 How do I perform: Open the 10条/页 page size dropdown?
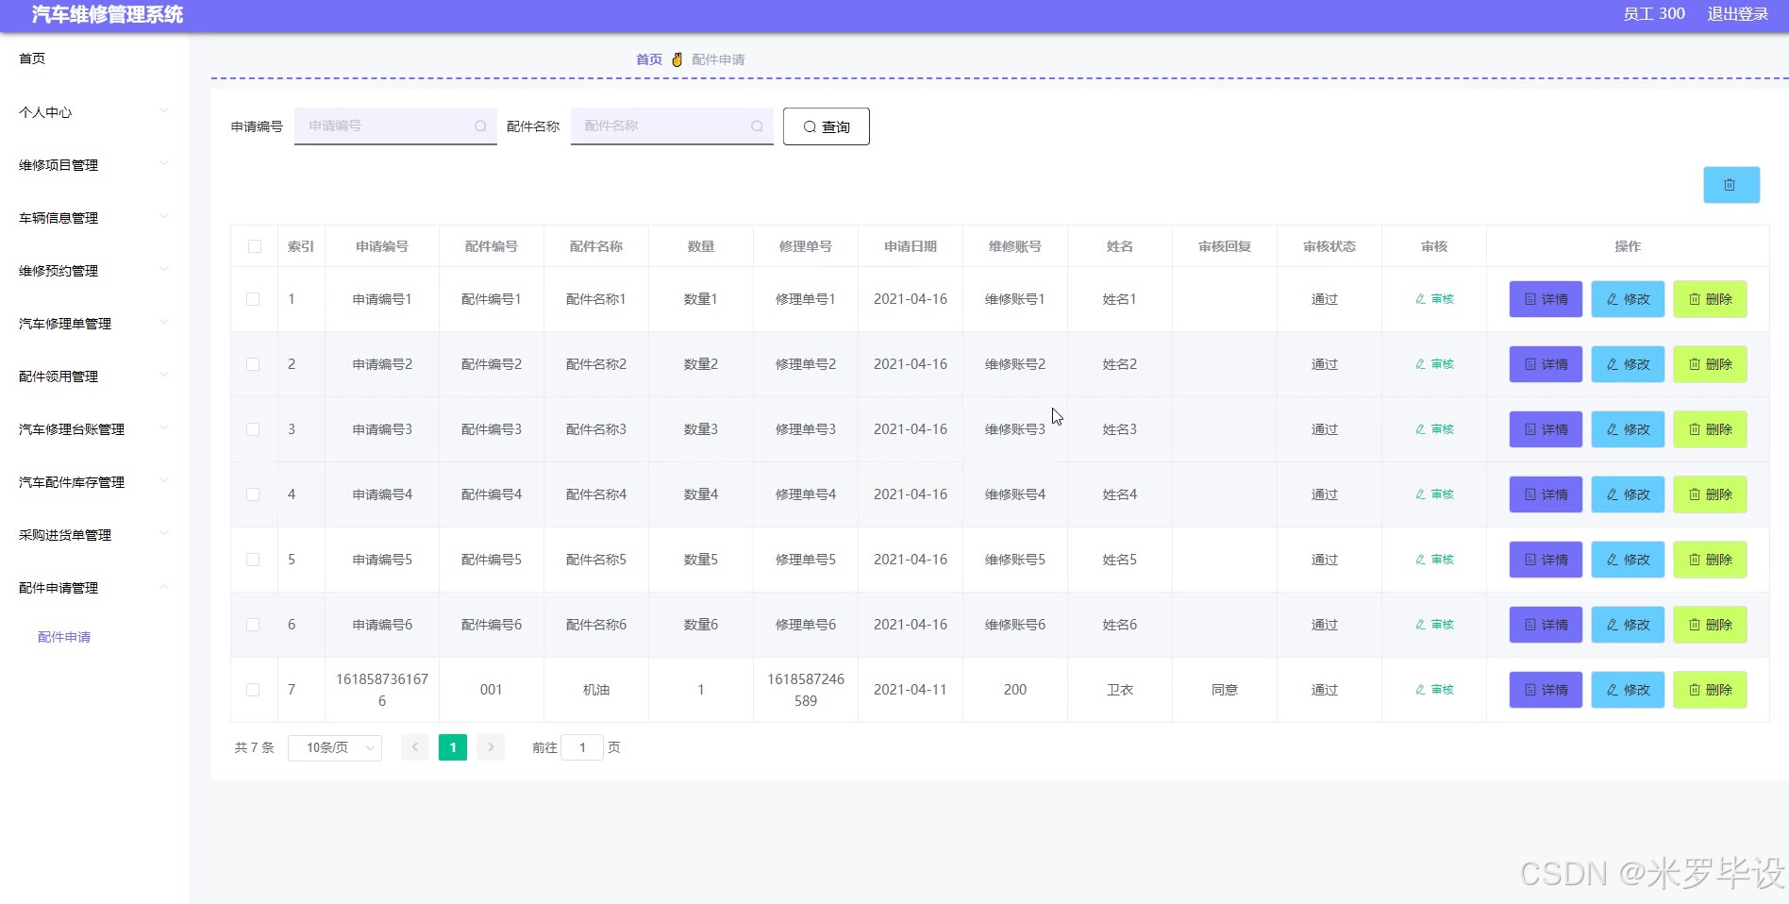[x=335, y=747]
